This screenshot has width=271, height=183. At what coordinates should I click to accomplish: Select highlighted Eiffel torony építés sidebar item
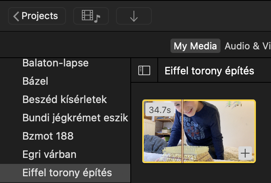67,173
